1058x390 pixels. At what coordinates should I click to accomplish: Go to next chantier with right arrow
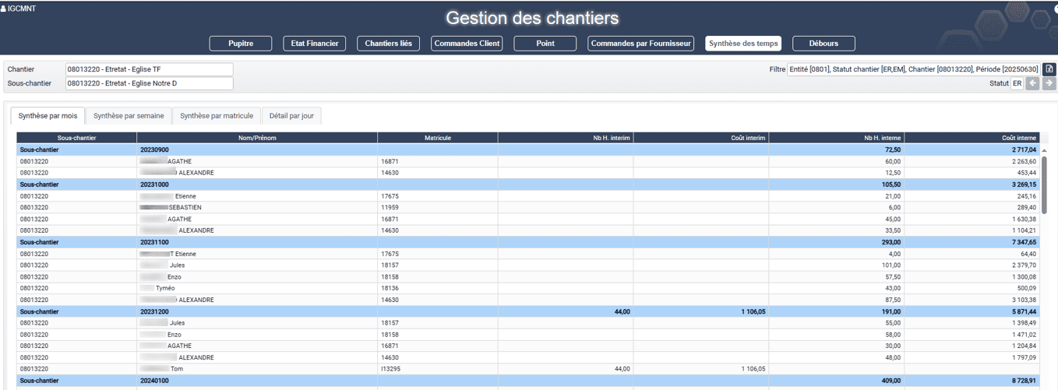(x=1049, y=83)
